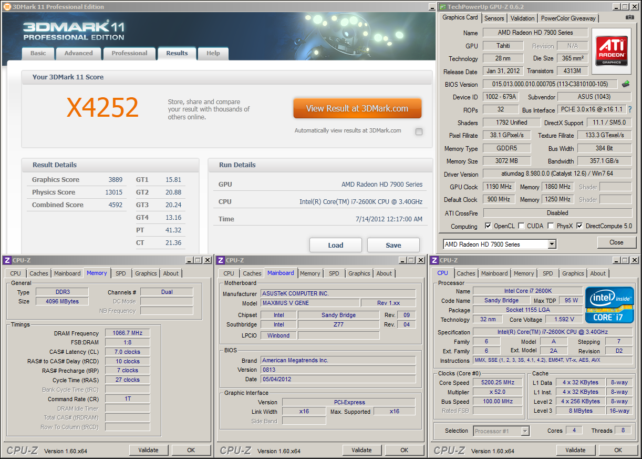642x459 pixels.
Task: Click the Graphics Score 3889 value
Action: pyautogui.click(x=116, y=180)
